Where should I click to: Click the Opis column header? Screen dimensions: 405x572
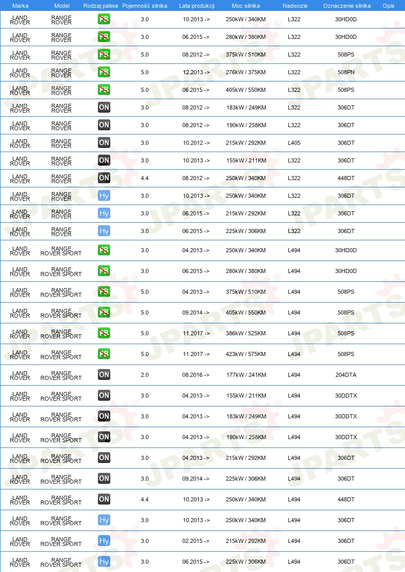388,6
